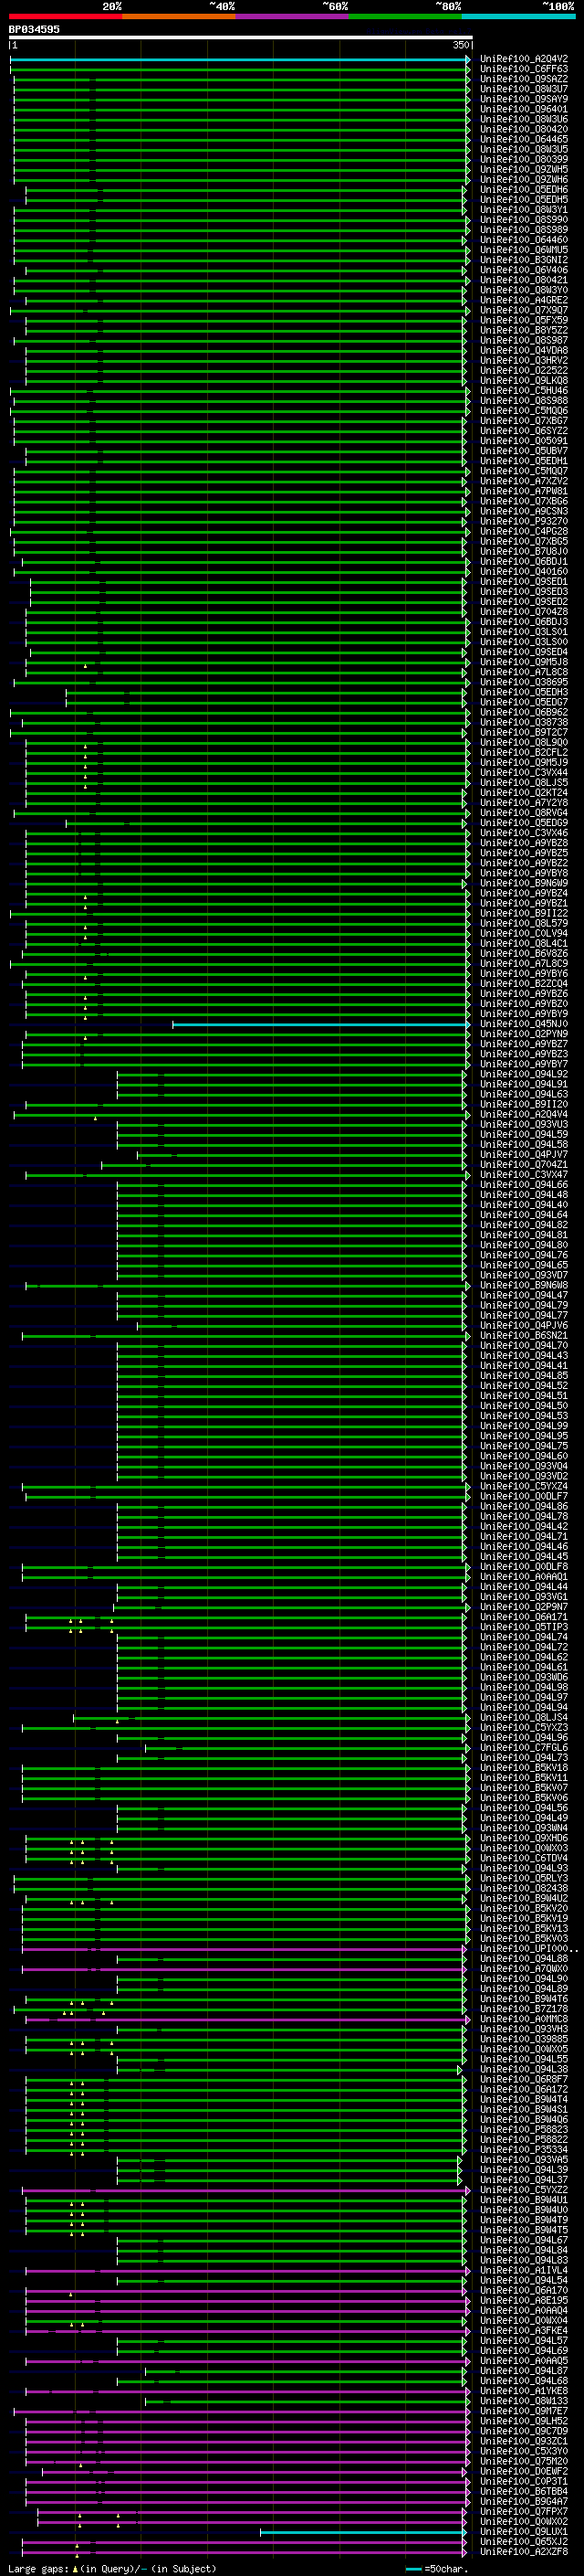Click the UniRef100_Q4PJV7 label
Viewport: 584px width, 2576px height.
[x=523, y=1154]
